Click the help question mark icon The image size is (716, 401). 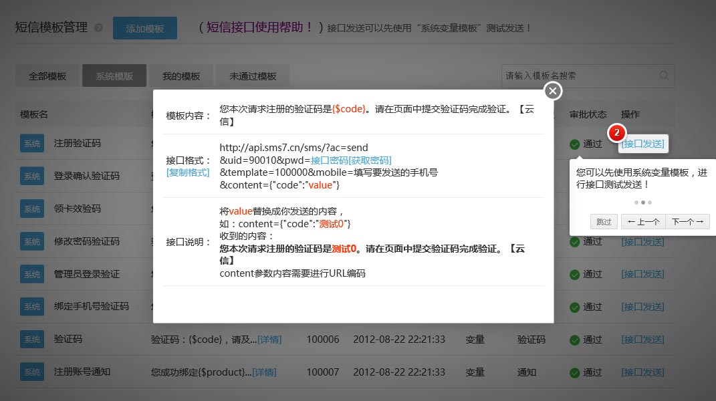tap(99, 28)
